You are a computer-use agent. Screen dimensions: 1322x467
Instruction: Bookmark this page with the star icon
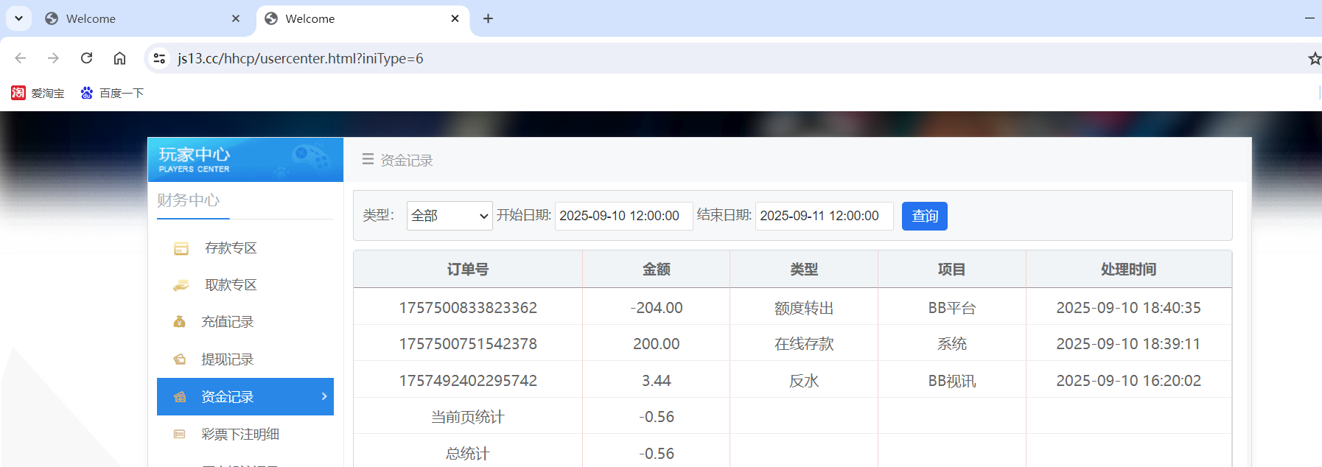coord(1314,58)
